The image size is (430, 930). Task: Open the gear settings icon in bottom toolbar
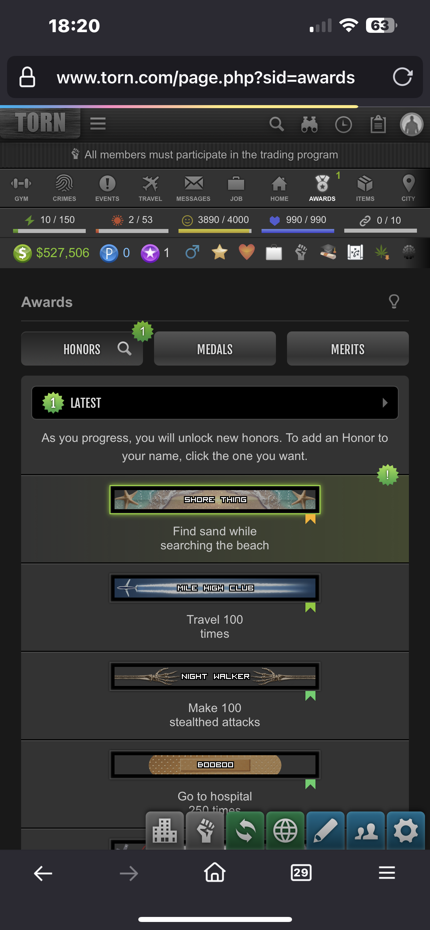coord(406,830)
